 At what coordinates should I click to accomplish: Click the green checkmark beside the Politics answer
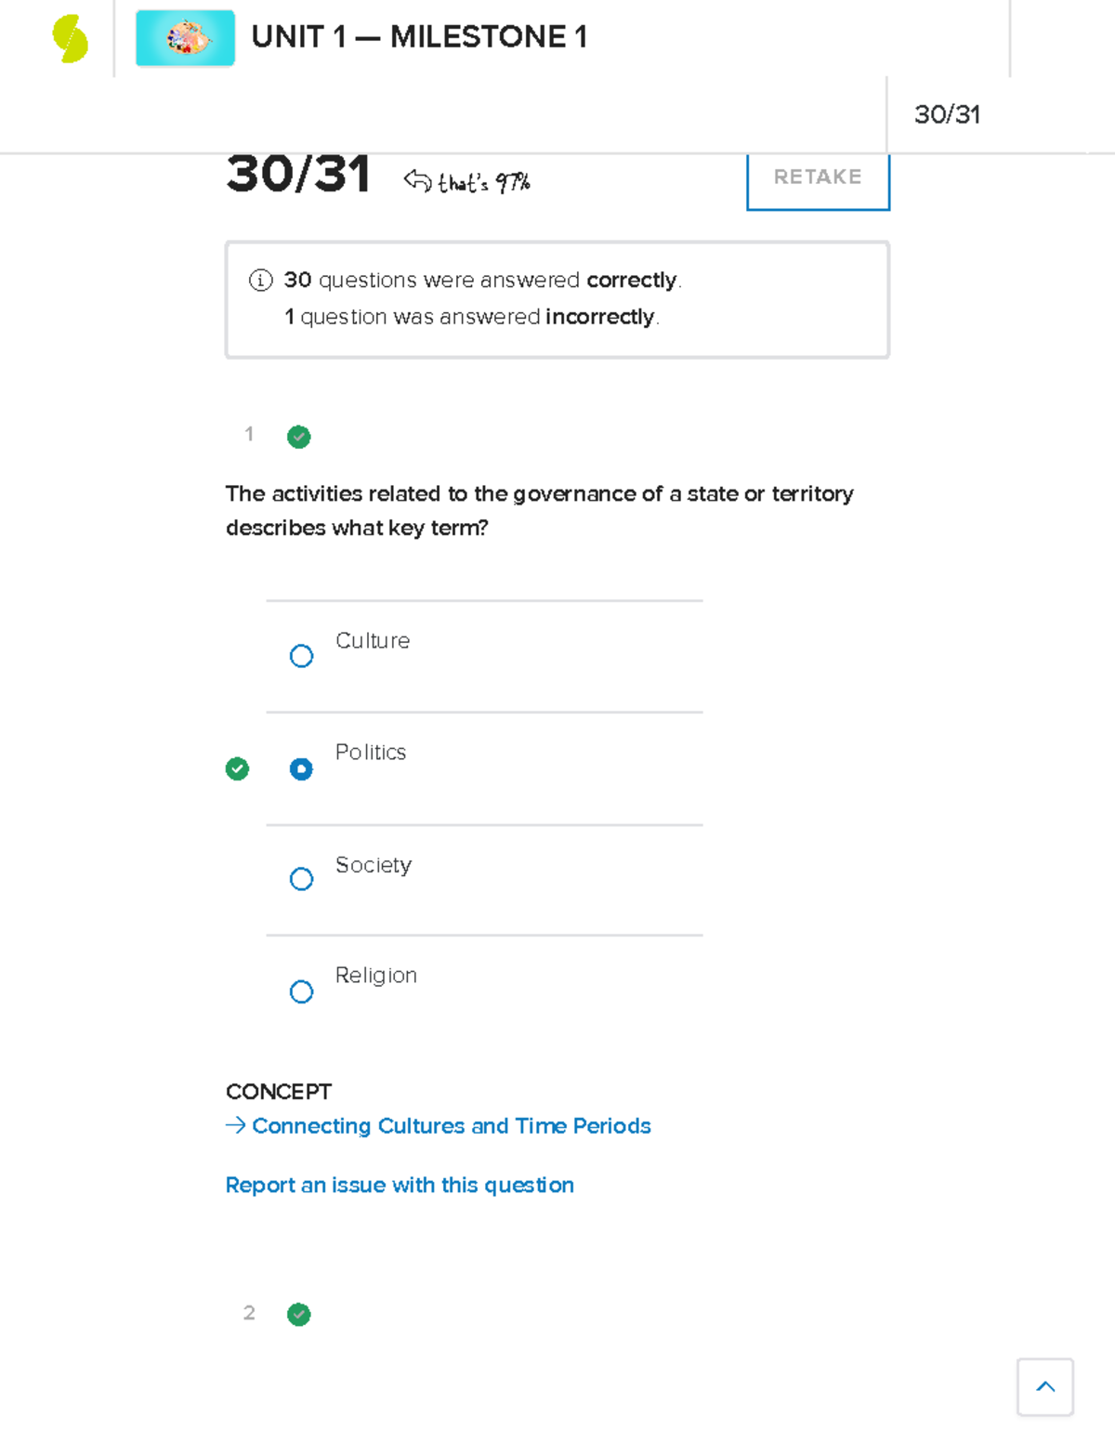click(237, 768)
